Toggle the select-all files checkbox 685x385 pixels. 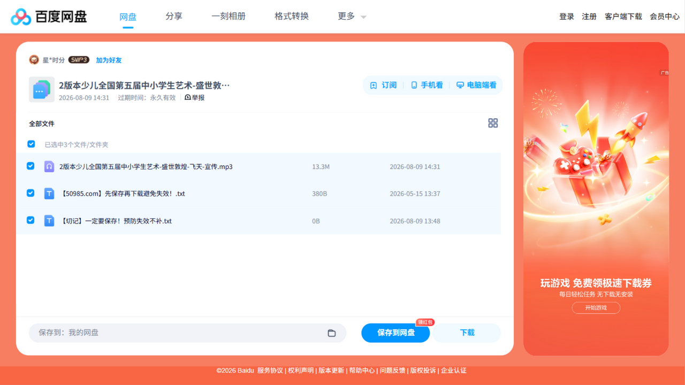click(31, 144)
